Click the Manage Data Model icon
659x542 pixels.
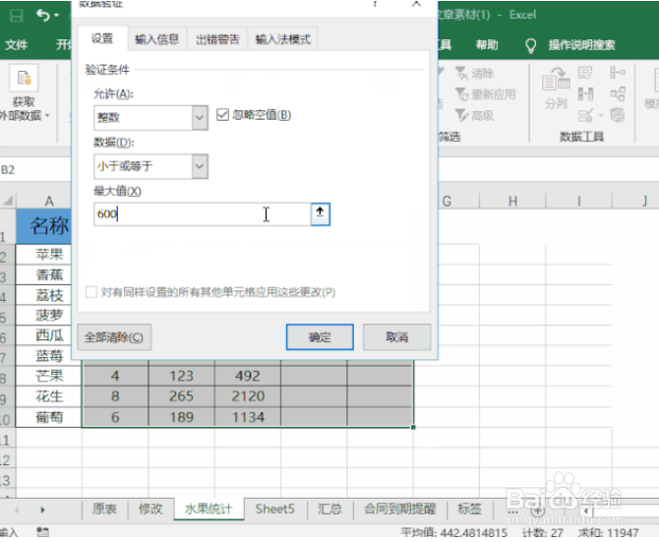click(x=618, y=115)
